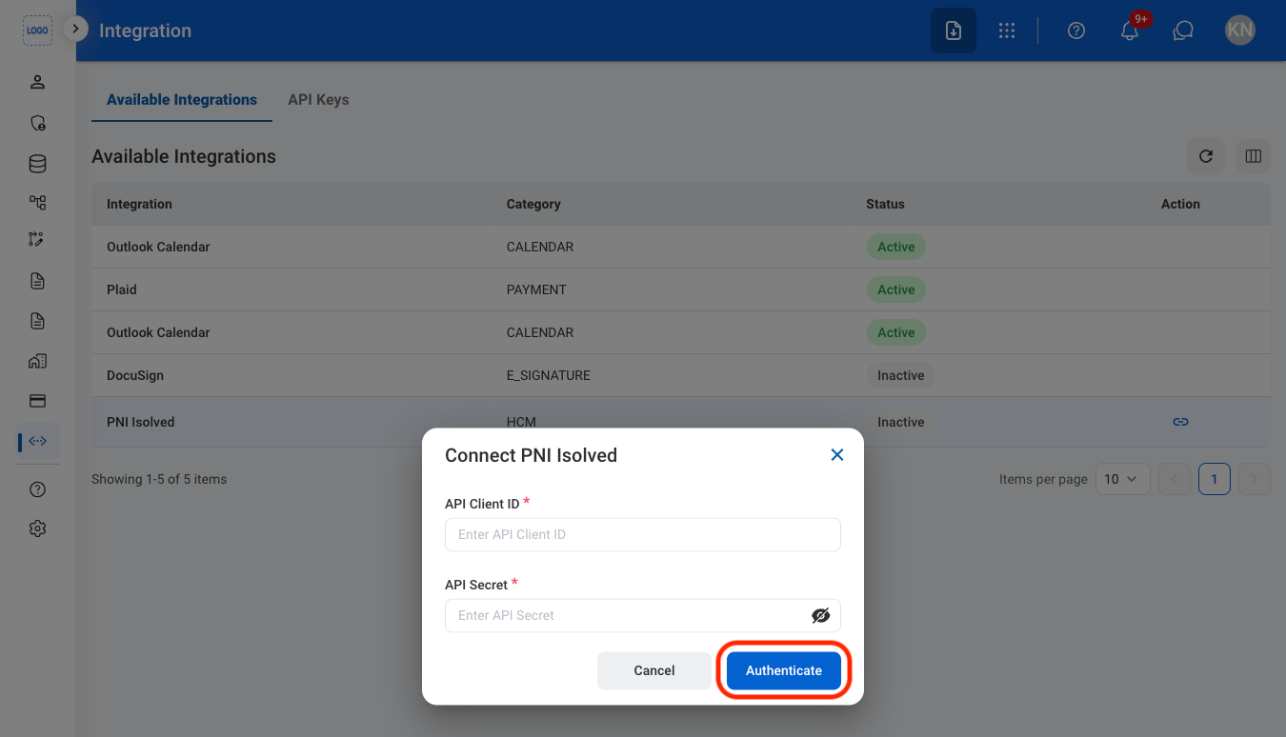The height and width of the screenshot is (737, 1286).
Task: Open the hierarchy tree sidebar icon
Action: tap(37, 203)
